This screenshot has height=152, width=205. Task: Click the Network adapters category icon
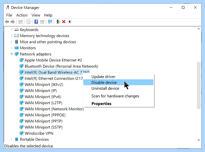[17, 54]
